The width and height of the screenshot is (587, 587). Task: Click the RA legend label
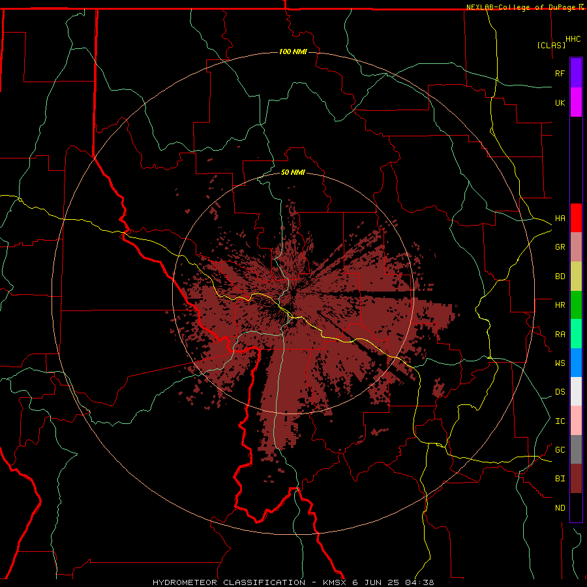[x=560, y=335]
